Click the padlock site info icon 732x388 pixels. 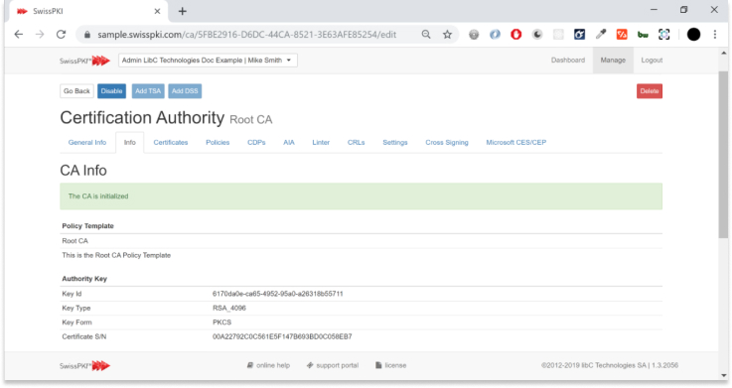pyautogui.click(x=86, y=35)
